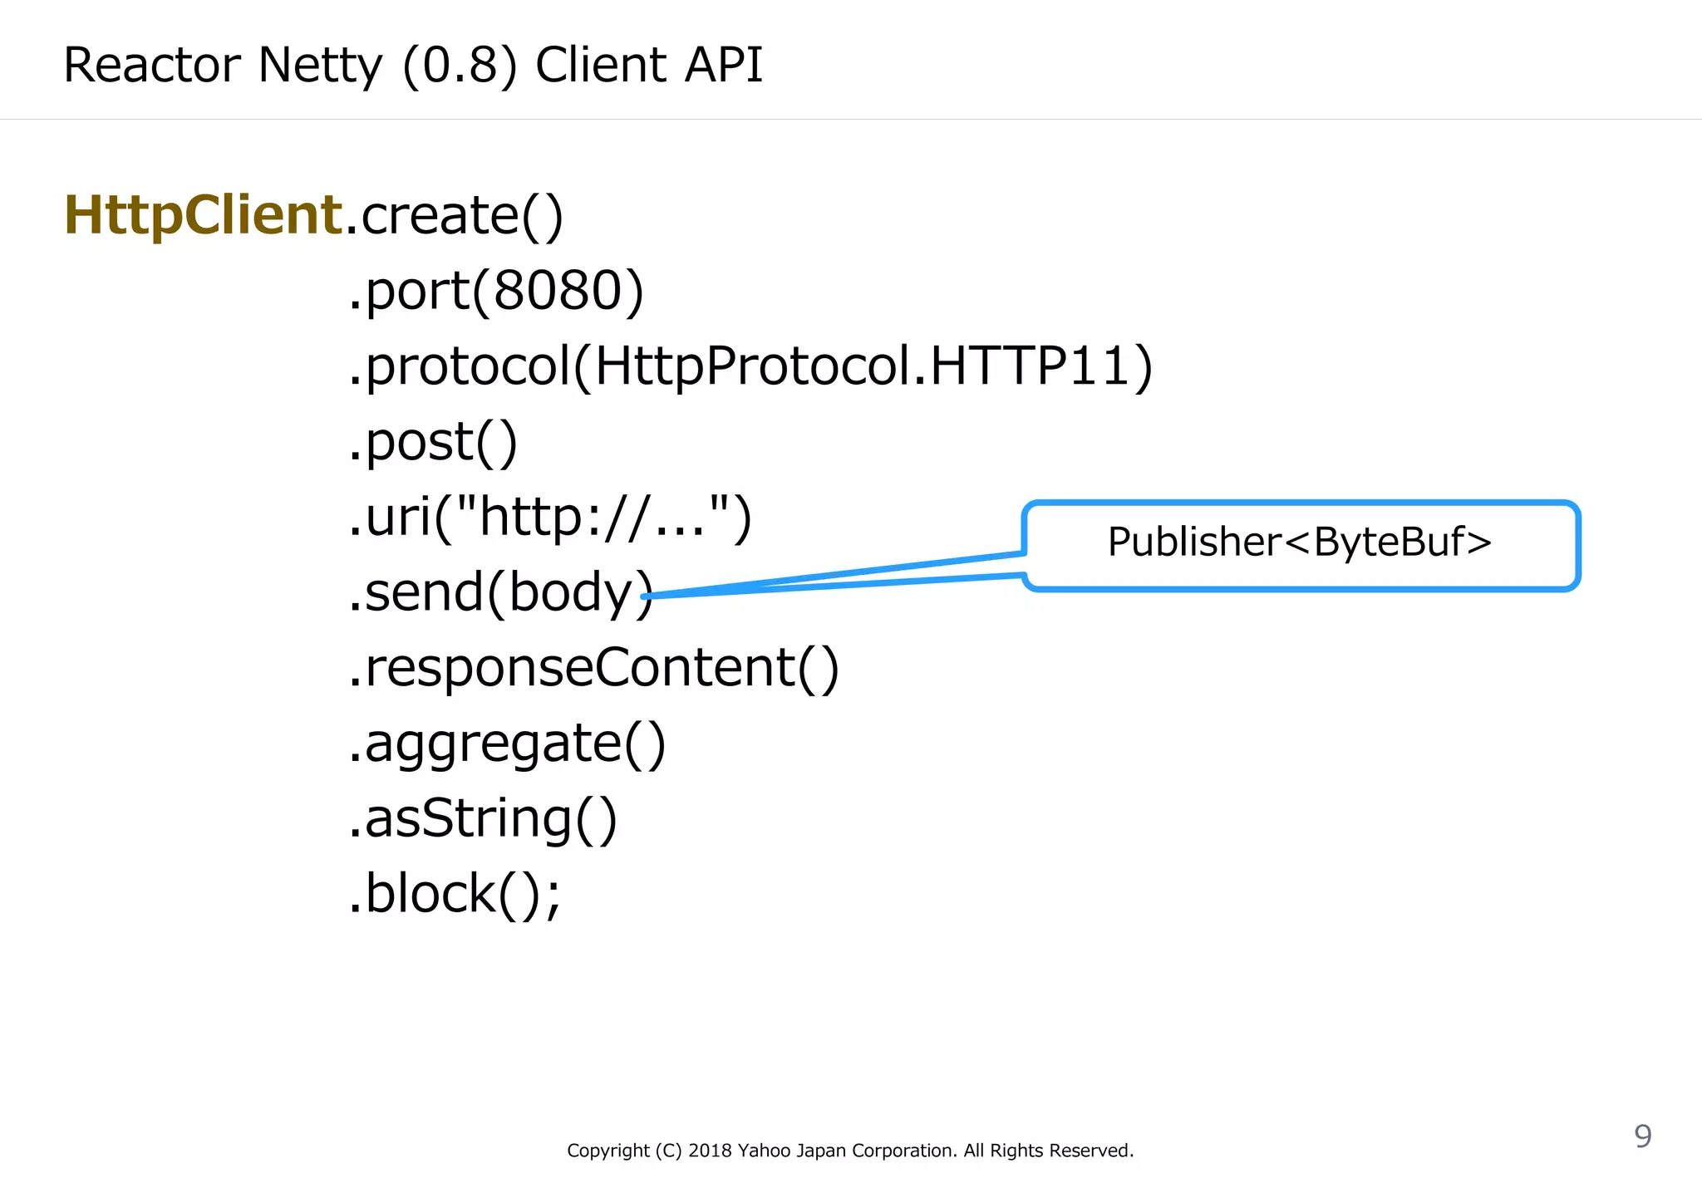The width and height of the screenshot is (1702, 1178).
Task: Select the .port(8080) line
Action: pos(495,292)
